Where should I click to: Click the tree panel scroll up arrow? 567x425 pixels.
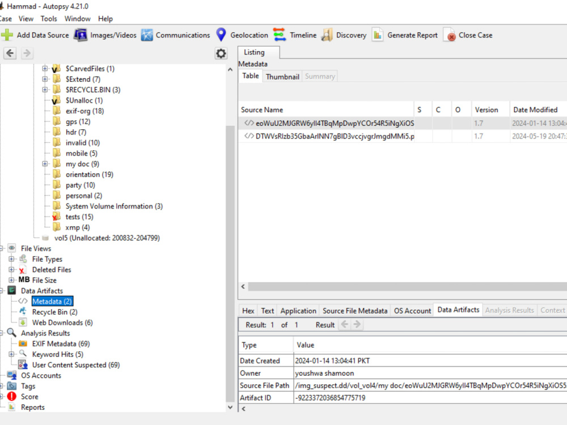coord(230,69)
